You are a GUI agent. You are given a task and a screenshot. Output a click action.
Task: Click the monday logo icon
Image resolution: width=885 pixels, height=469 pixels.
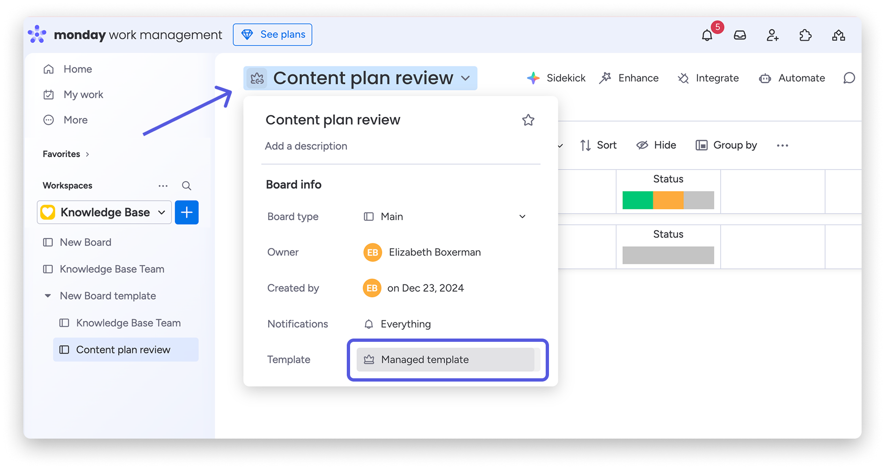(37, 35)
